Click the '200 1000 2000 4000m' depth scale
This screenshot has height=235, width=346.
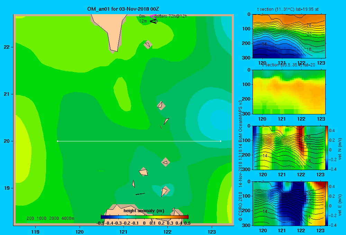pos(50,218)
